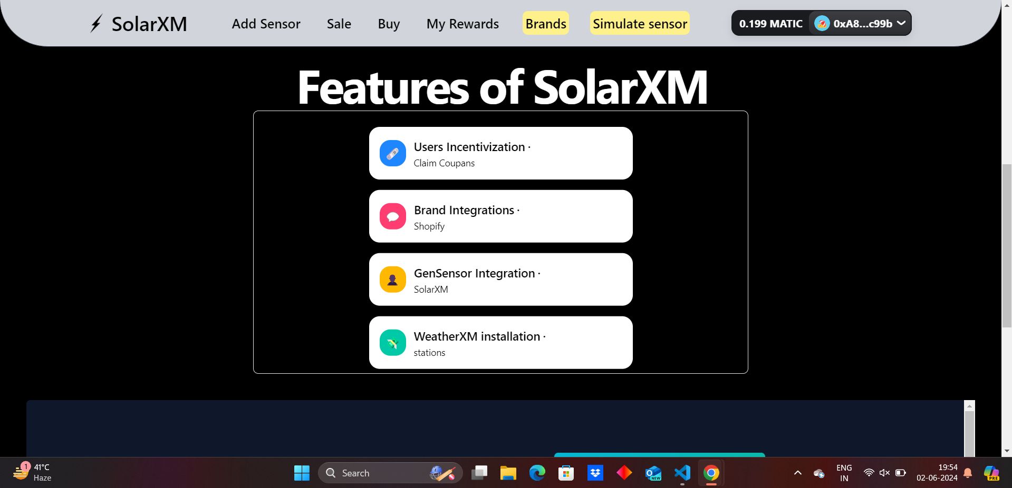This screenshot has width=1012, height=488.
Task: Click the battery status icon
Action: click(901, 473)
